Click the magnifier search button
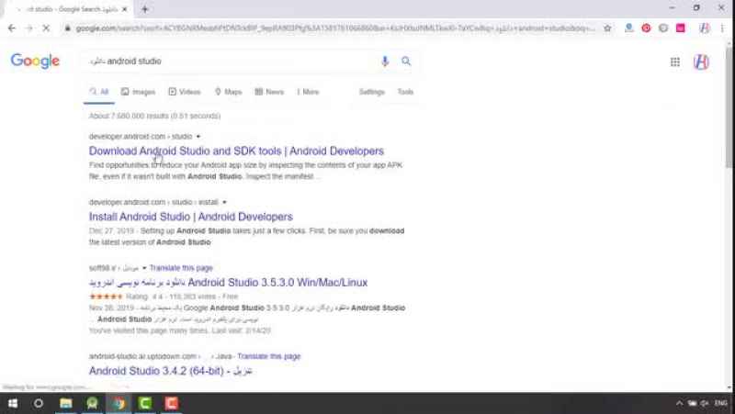The image size is (735, 414). (x=406, y=61)
